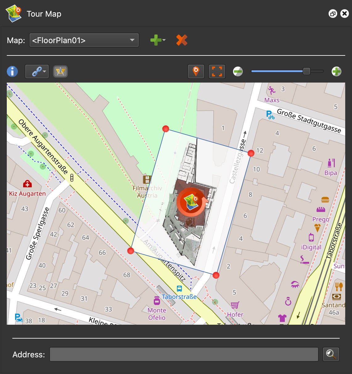Select the right red corner handle near 12
Image resolution: width=352 pixels, height=374 pixels.
tap(251, 153)
